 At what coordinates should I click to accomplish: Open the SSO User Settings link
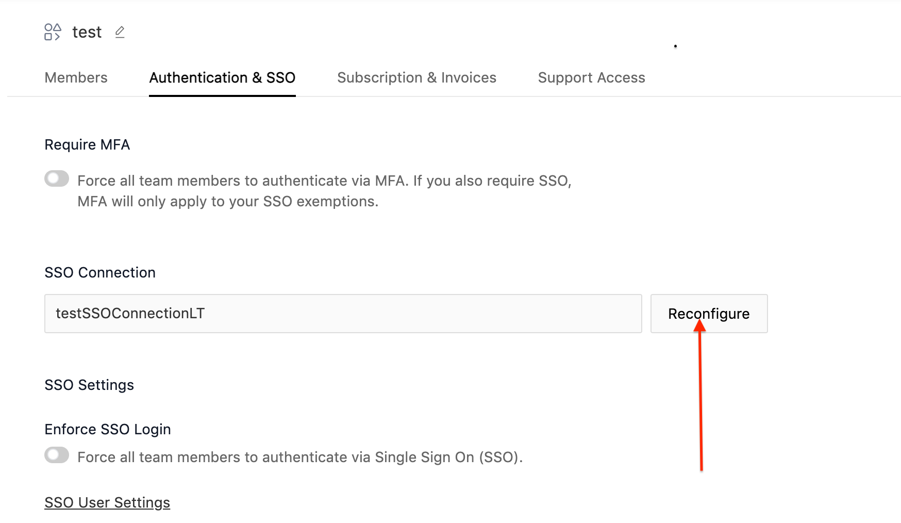[x=107, y=503]
